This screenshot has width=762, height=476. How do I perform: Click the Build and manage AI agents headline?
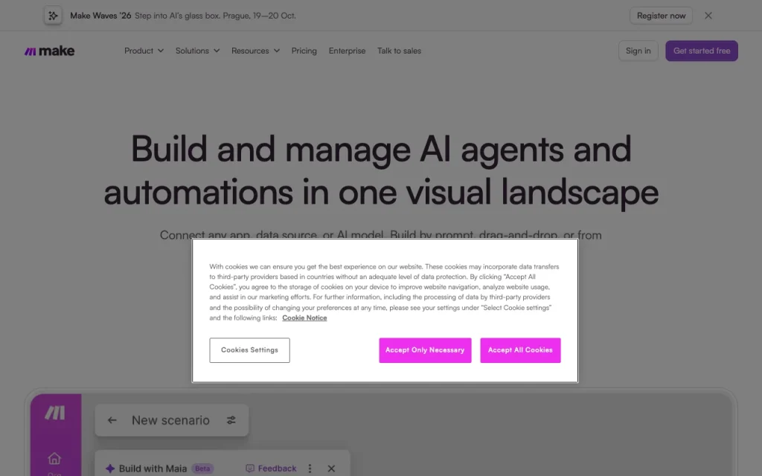tap(381, 170)
